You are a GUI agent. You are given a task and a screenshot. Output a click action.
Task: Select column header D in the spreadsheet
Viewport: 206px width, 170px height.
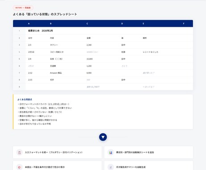pos(122,24)
